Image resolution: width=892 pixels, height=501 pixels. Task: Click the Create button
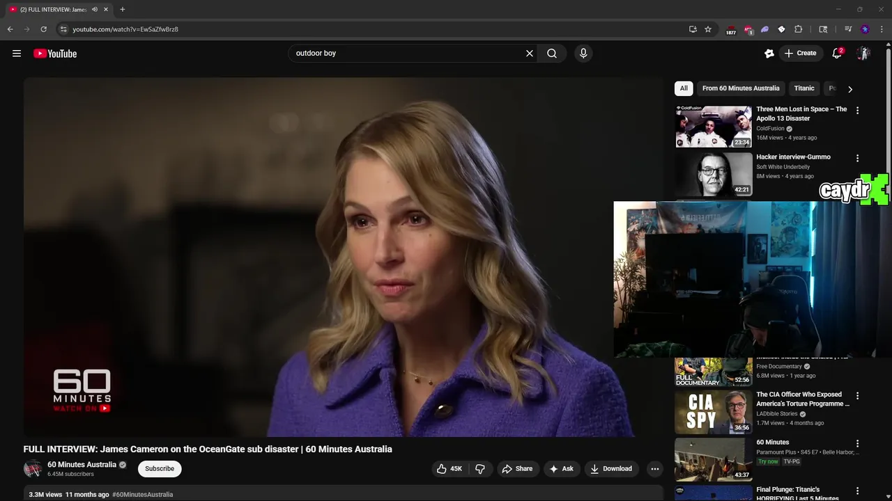point(800,54)
